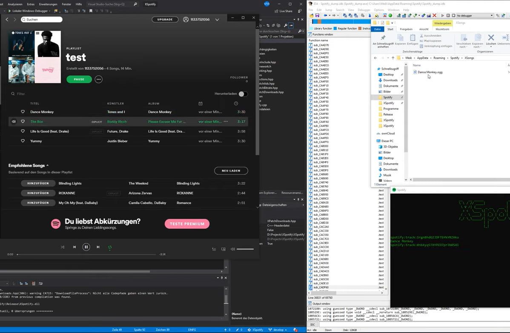The image size is (510, 333).
Task: Click the round pause button in player bar
Action: pyautogui.click(x=86, y=247)
